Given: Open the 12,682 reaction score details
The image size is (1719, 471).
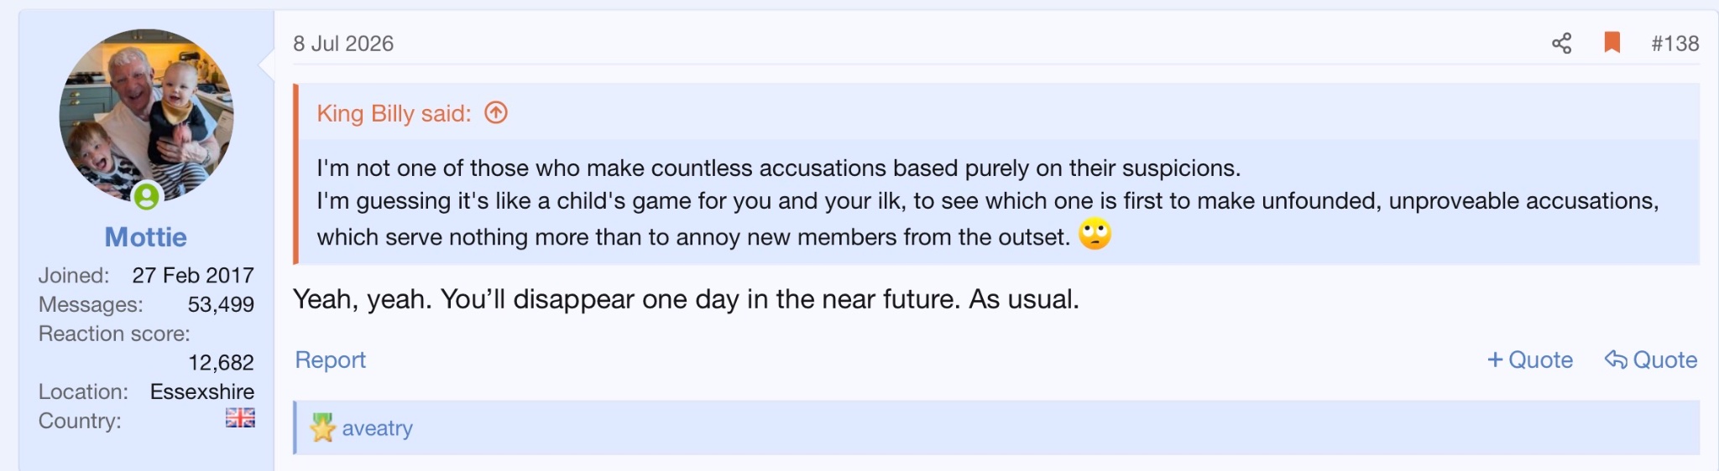Looking at the screenshot, I should tap(221, 362).
